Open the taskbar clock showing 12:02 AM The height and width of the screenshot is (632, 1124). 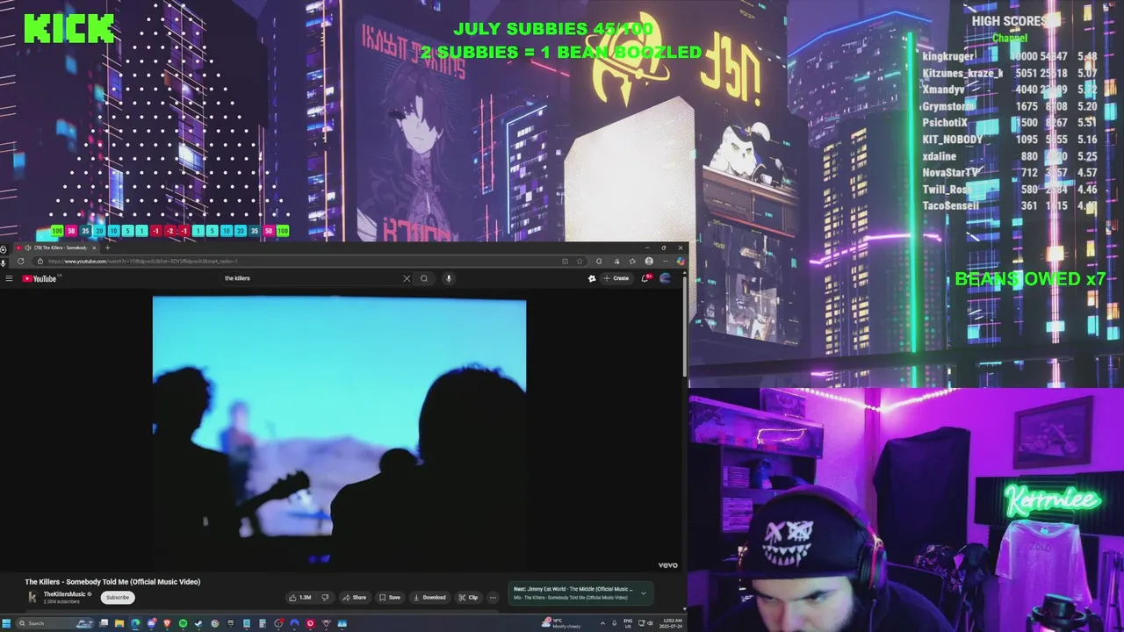pyautogui.click(x=673, y=623)
